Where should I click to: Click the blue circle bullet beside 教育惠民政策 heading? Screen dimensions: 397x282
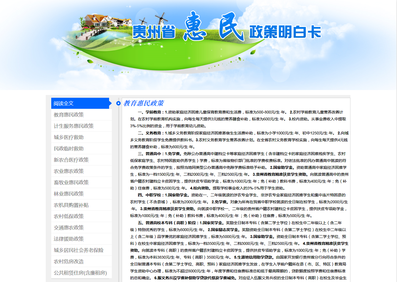[x=118, y=103]
